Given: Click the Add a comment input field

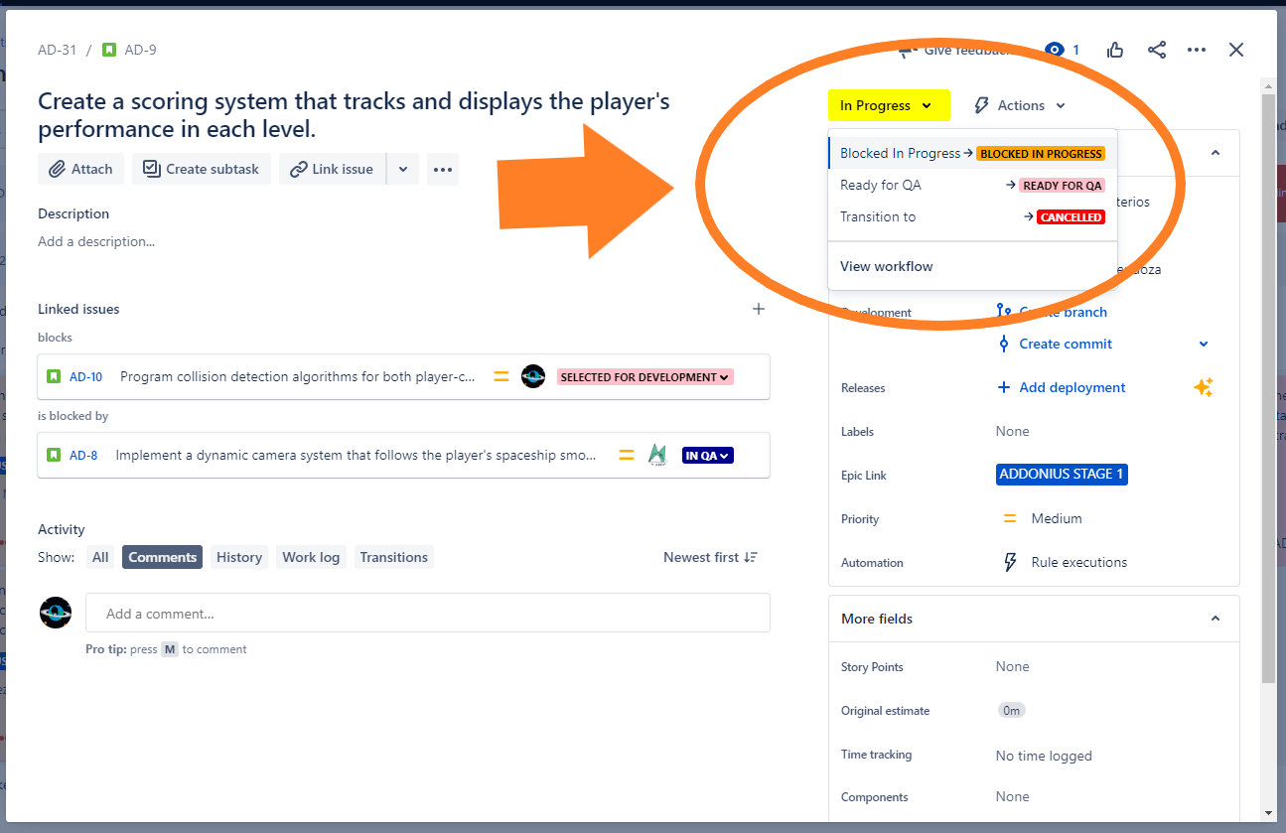Looking at the screenshot, I should tap(427, 614).
